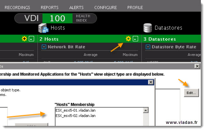Image resolution: width=206 pixels, height=131 pixels.
Task: Collapse the Datastore Byte Rate section
Action: click(148, 47)
